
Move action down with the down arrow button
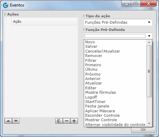(16, 121)
